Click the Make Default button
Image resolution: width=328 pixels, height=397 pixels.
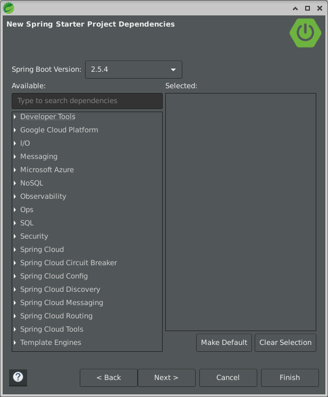(x=224, y=343)
